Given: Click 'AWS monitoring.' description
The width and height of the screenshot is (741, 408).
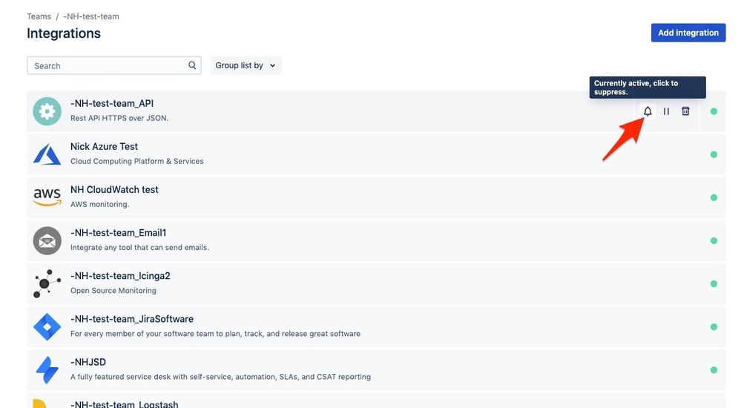Looking at the screenshot, I should coord(99,204).
